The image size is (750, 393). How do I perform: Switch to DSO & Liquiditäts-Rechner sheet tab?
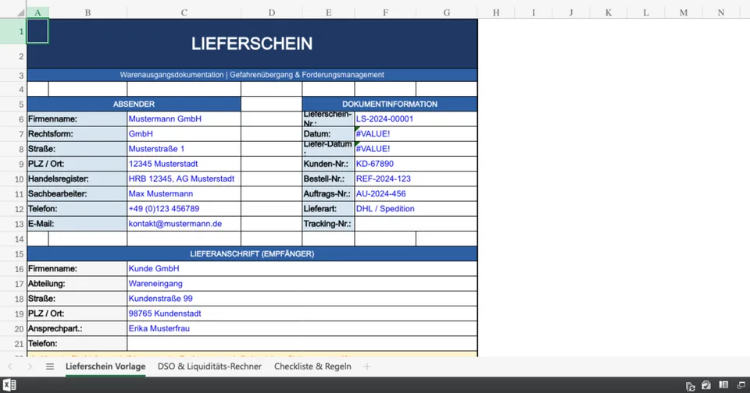[209, 366]
